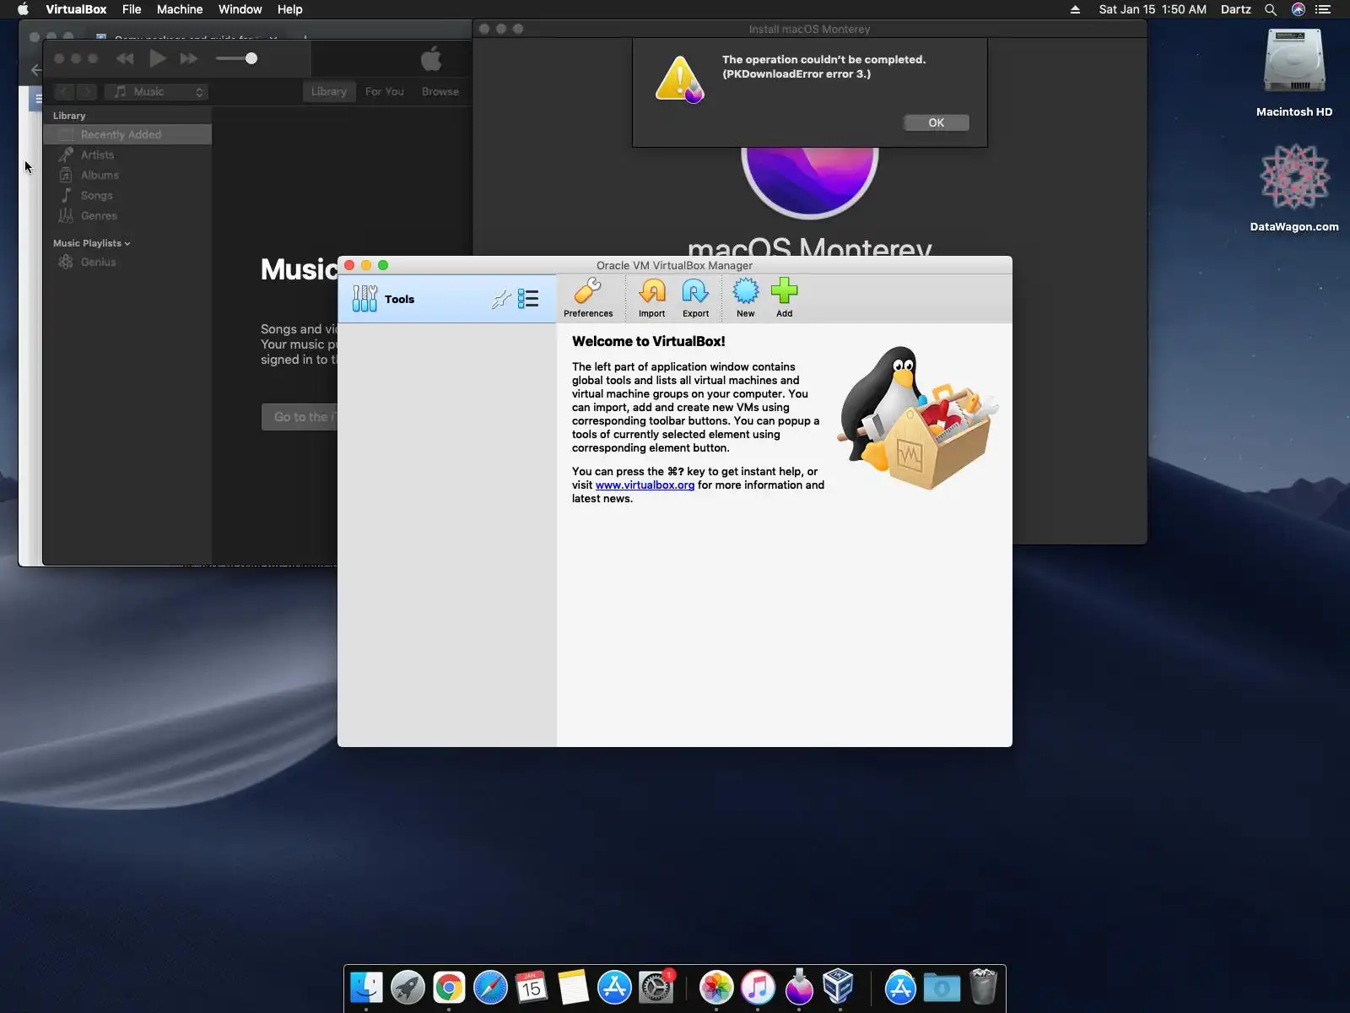Open Install macOS Monterey from the Dock
The height and width of the screenshot is (1013, 1350).
pyautogui.click(x=799, y=987)
